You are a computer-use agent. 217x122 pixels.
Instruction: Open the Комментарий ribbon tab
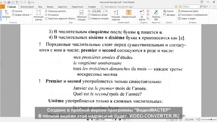point(27,7)
